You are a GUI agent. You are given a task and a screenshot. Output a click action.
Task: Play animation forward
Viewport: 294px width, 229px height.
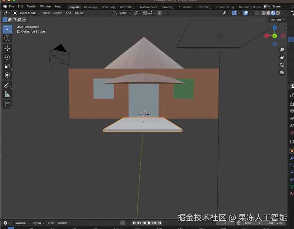[149, 223]
